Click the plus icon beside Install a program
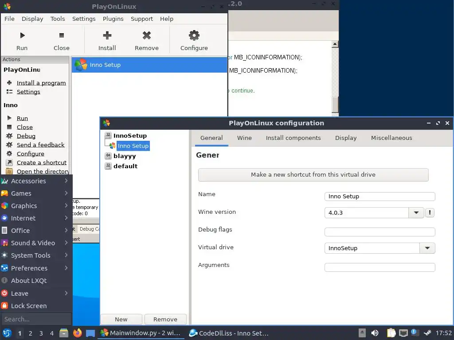 click(x=9, y=83)
